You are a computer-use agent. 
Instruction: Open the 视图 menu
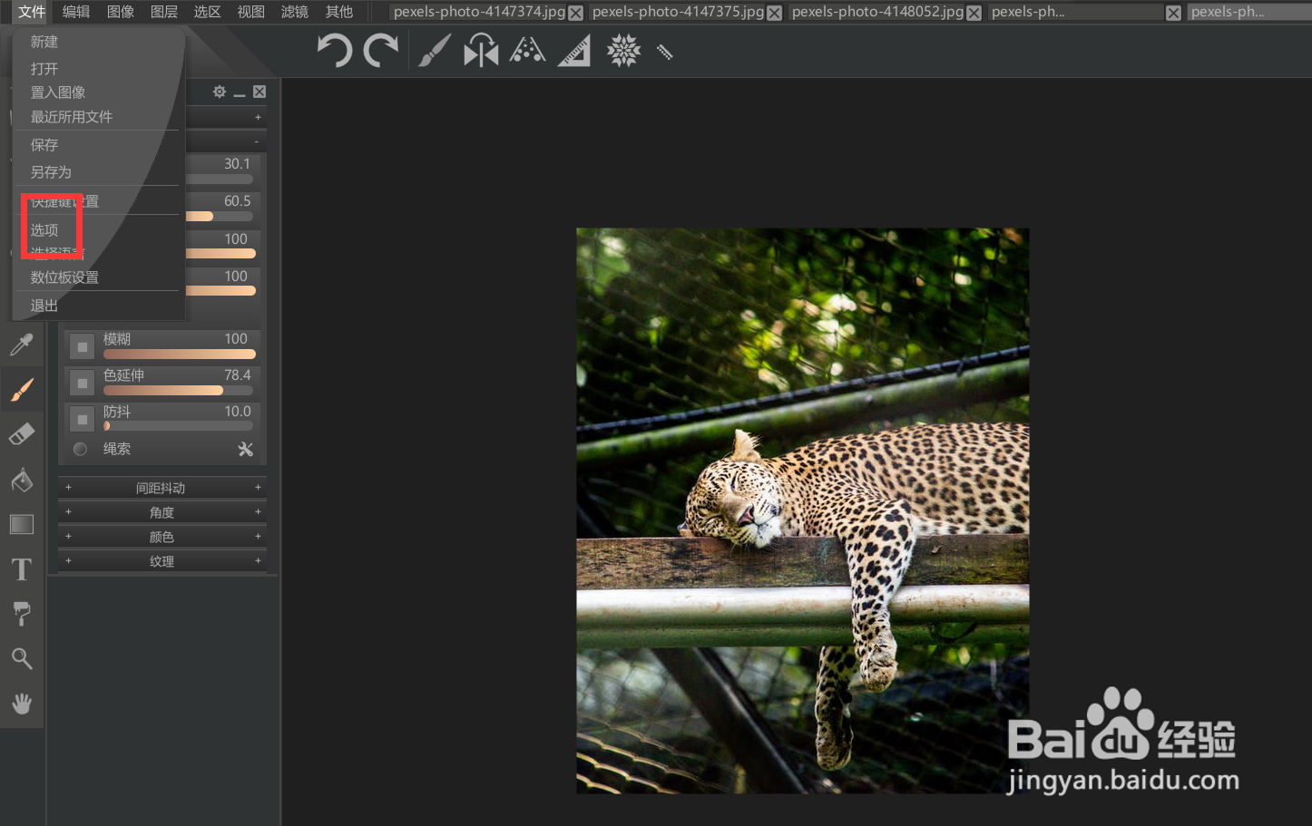251,12
